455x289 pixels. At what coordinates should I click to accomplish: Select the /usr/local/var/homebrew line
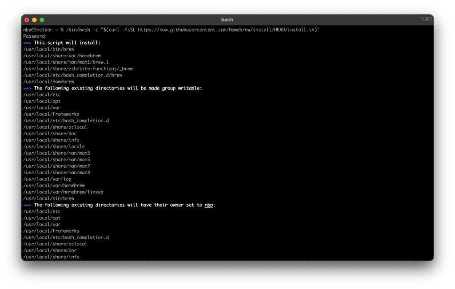pos(54,185)
